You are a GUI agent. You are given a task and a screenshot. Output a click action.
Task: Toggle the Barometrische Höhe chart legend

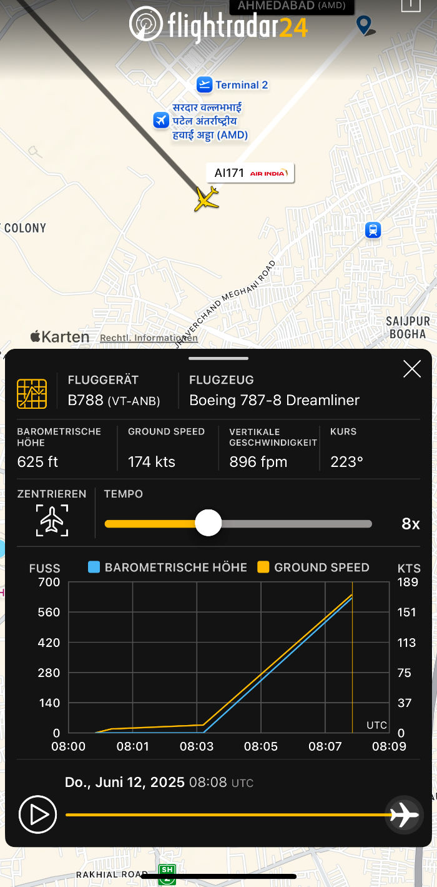click(x=168, y=568)
